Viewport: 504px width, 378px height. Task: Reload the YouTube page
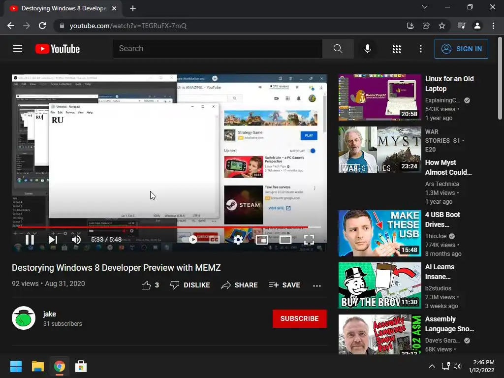[42, 26]
